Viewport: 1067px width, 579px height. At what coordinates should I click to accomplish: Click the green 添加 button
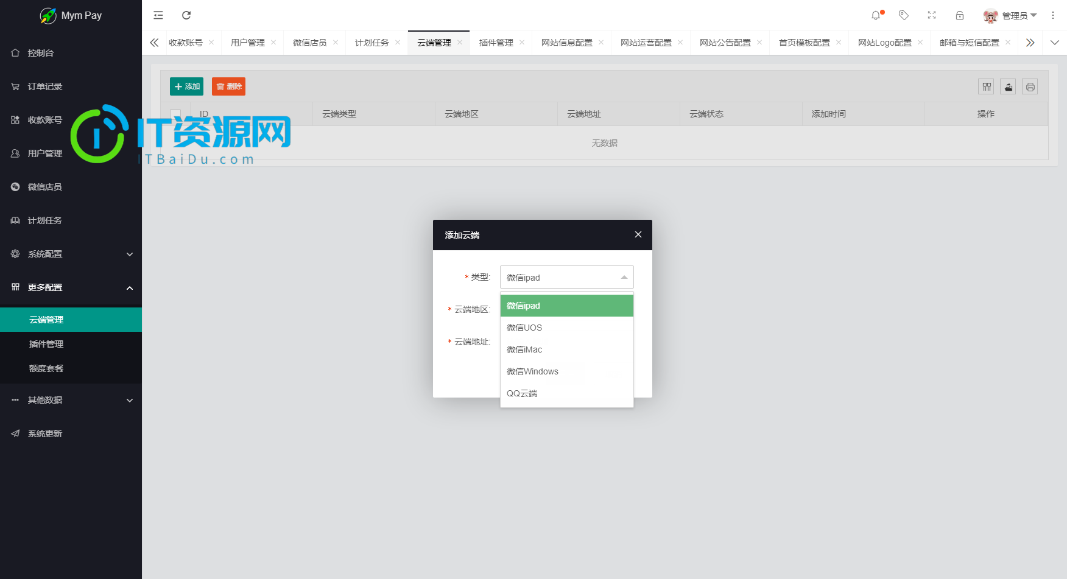186,86
